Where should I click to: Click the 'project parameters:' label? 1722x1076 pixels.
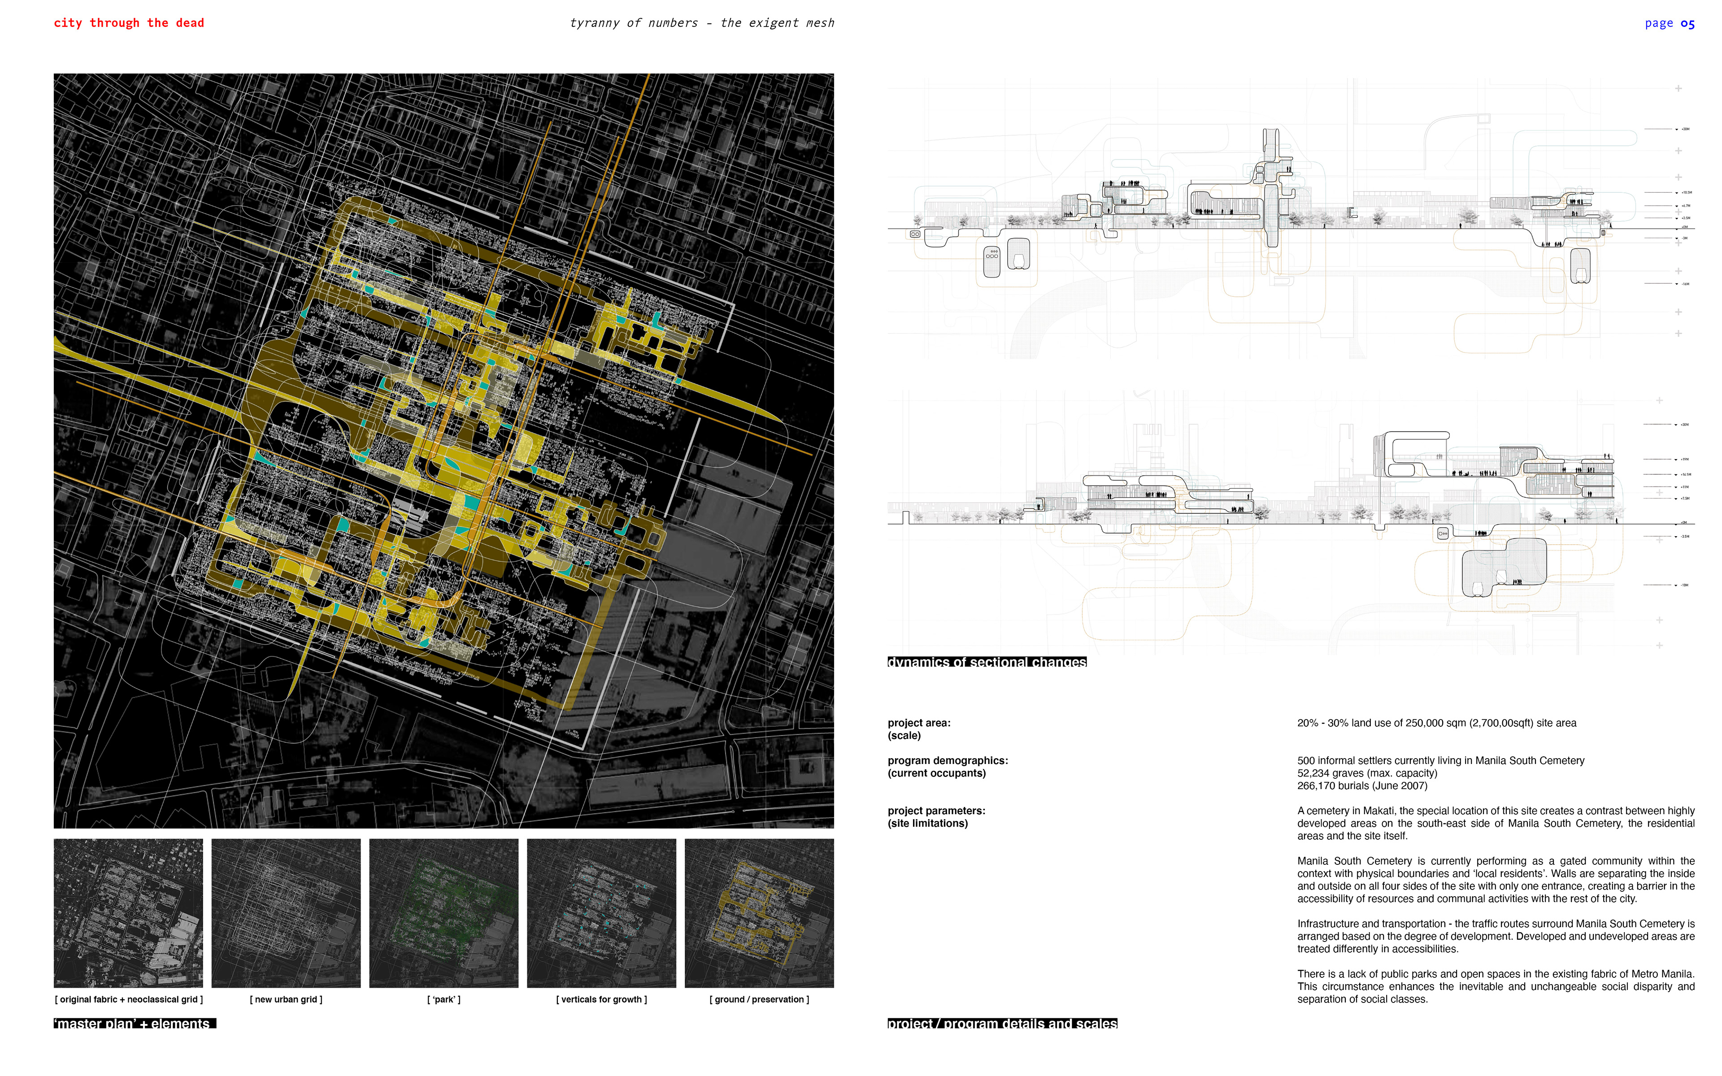[936, 811]
